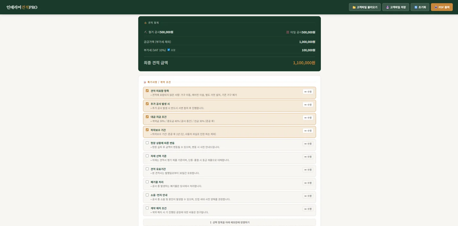Click the 철거 공사 500,000원 amount
Image resolution: width=458 pixels, height=226 pixels.
(166, 32)
